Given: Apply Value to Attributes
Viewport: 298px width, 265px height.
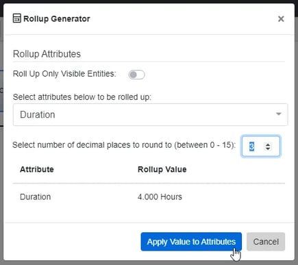Looking at the screenshot, I should 191,242.
